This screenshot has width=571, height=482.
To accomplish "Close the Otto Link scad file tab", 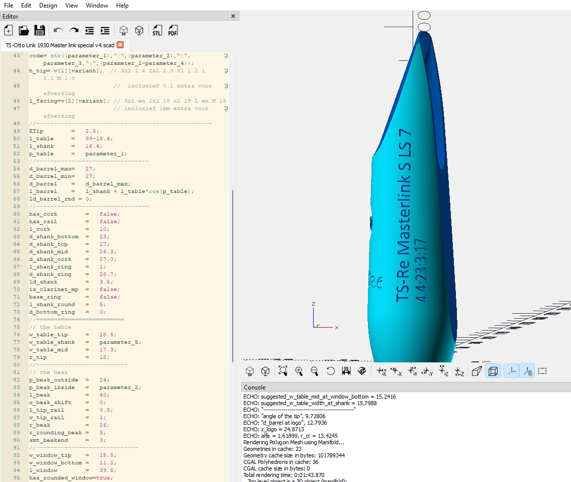I will 120,45.
